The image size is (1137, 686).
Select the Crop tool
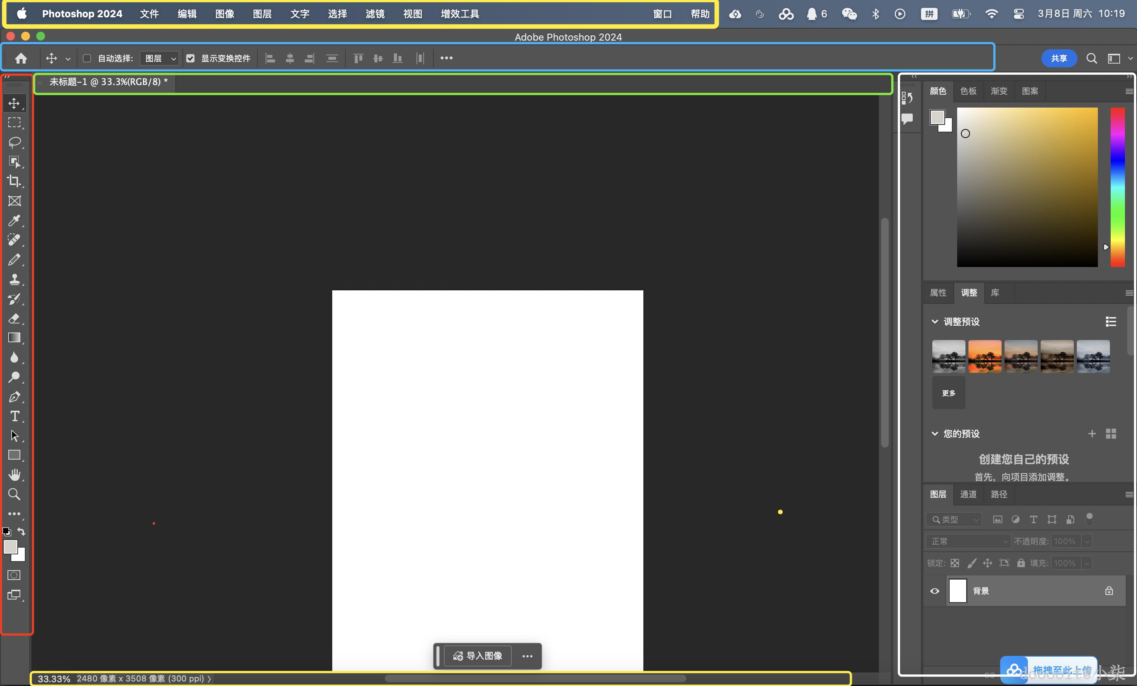14,181
